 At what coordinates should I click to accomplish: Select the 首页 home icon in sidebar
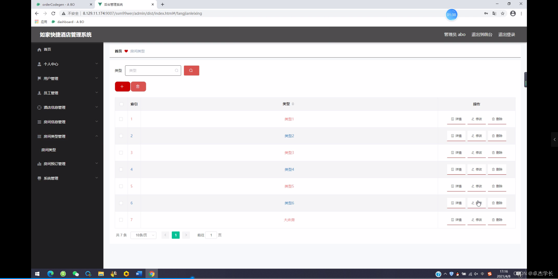tap(39, 49)
